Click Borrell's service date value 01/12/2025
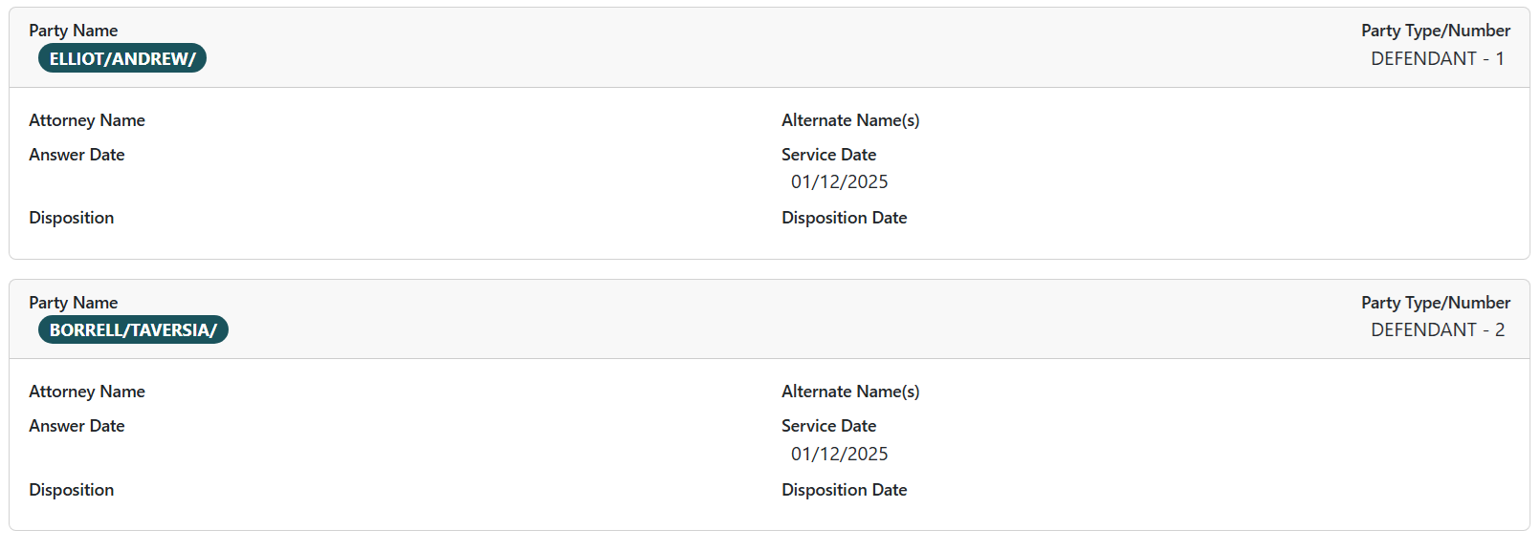Viewport: 1540px width, 551px height. pos(839,454)
